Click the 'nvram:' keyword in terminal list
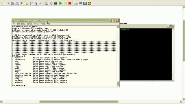Viewport: 185px width, 104px height. tap(18, 70)
